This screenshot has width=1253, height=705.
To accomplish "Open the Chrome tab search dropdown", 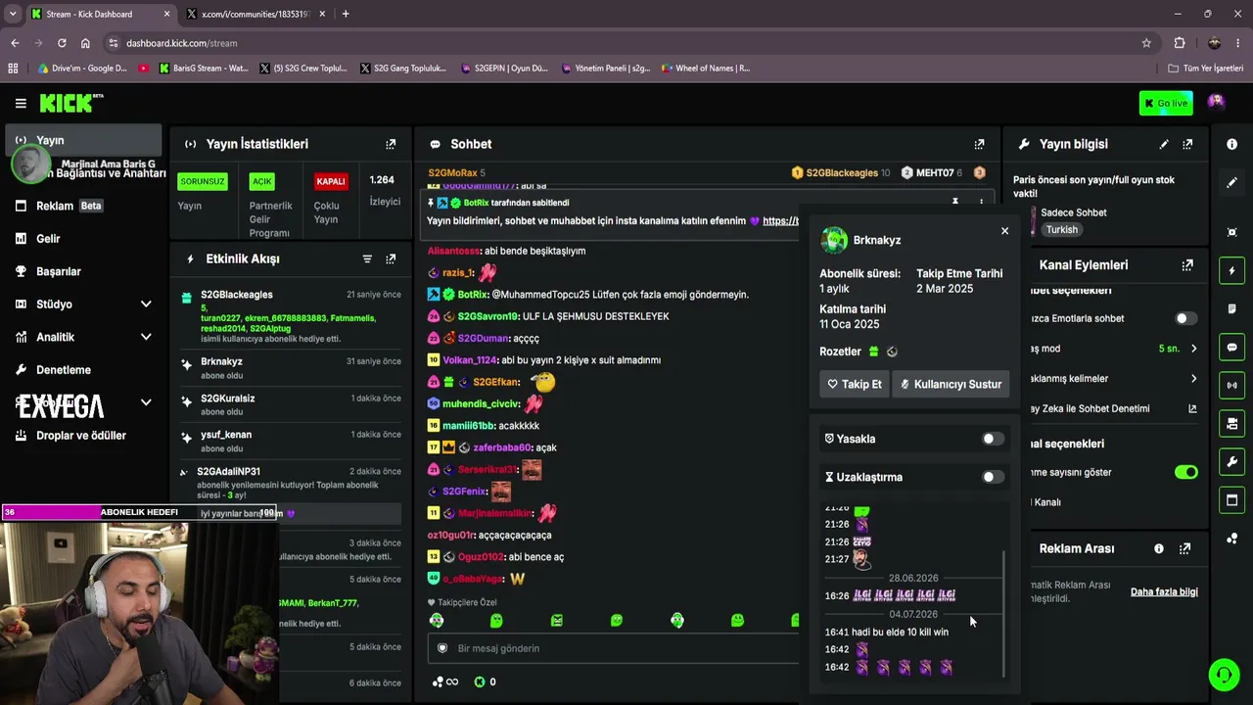I will 13,14.
